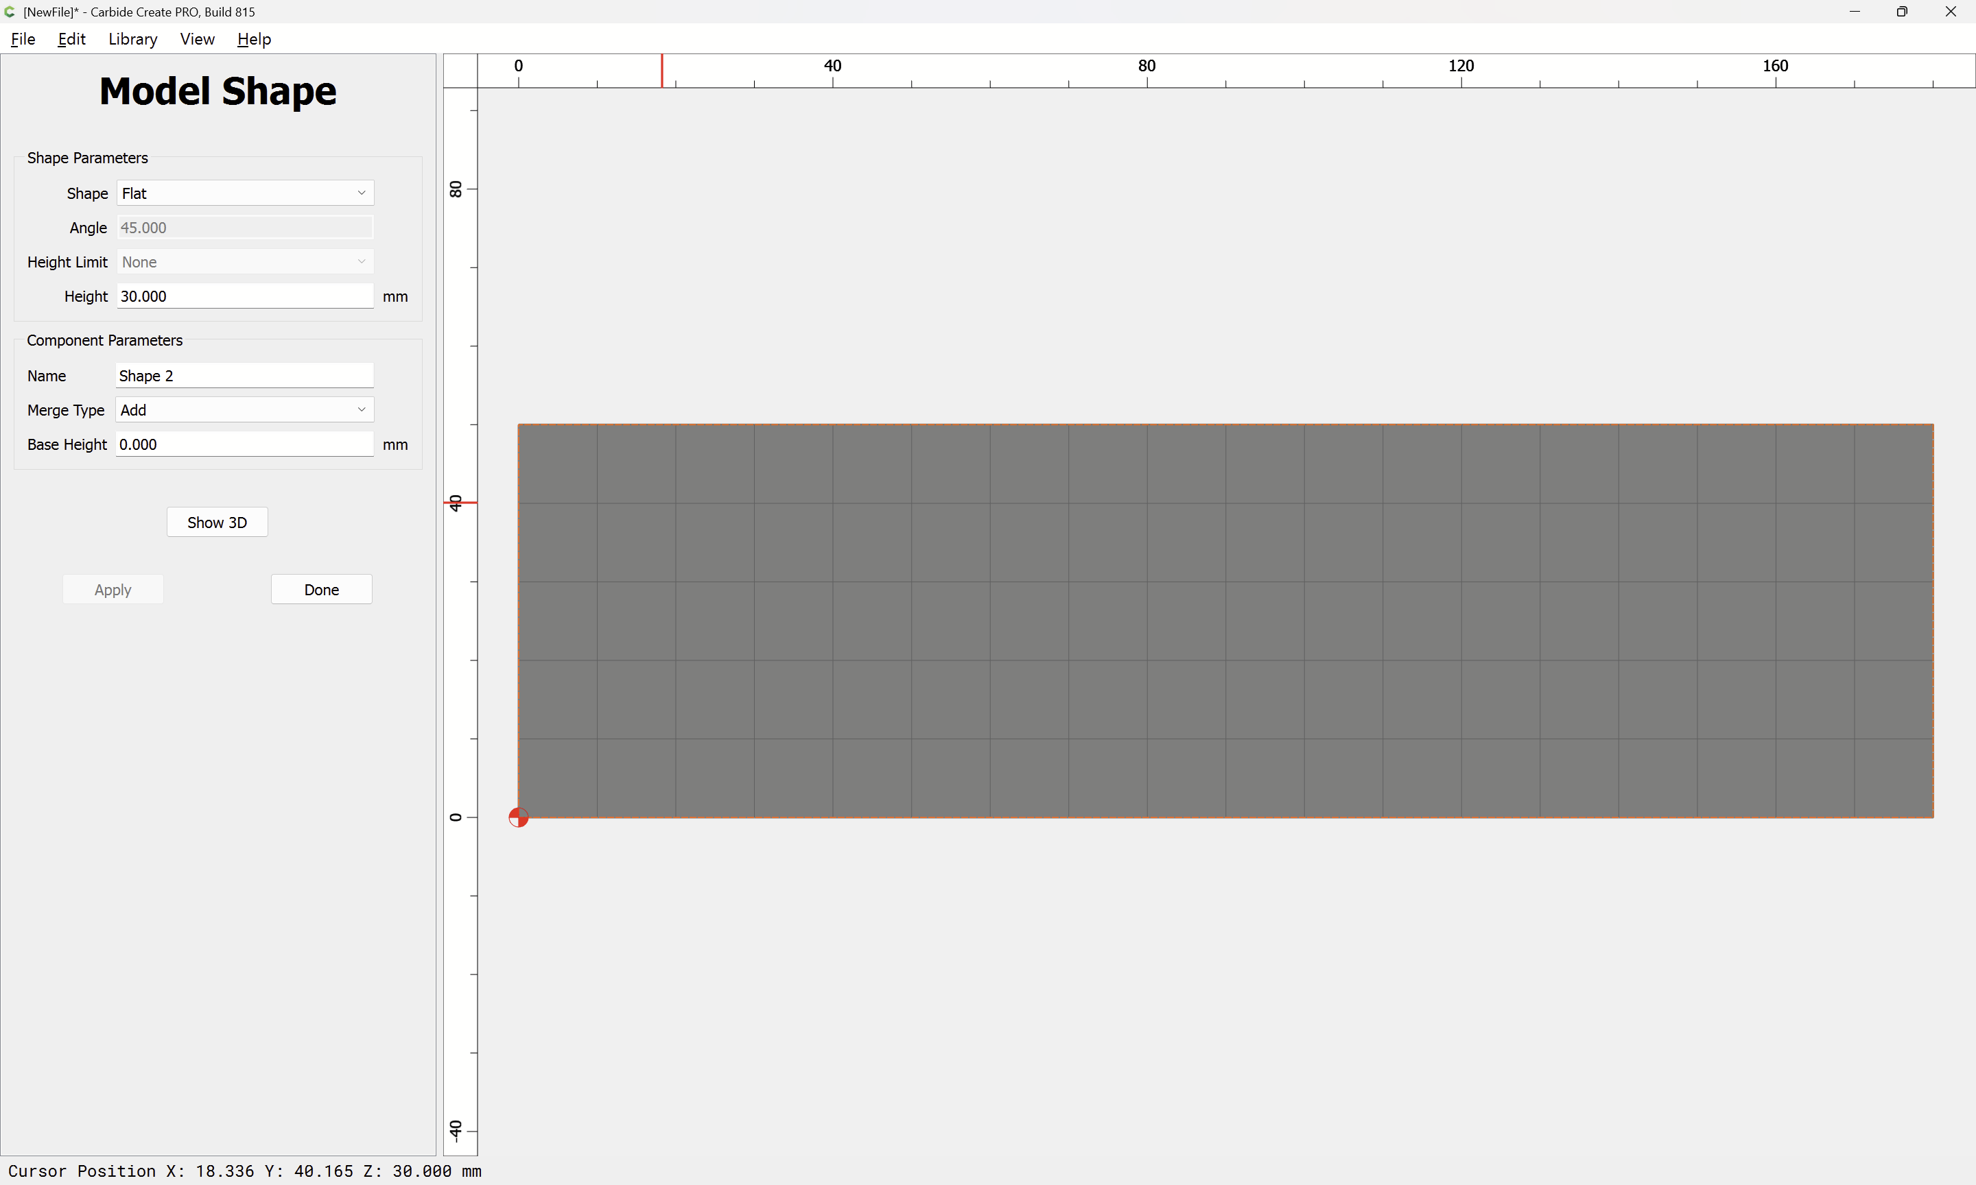Restore down the application window
Viewport: 1976px width, 1185px height.
pyautogui.click(x=1902, y=11)
